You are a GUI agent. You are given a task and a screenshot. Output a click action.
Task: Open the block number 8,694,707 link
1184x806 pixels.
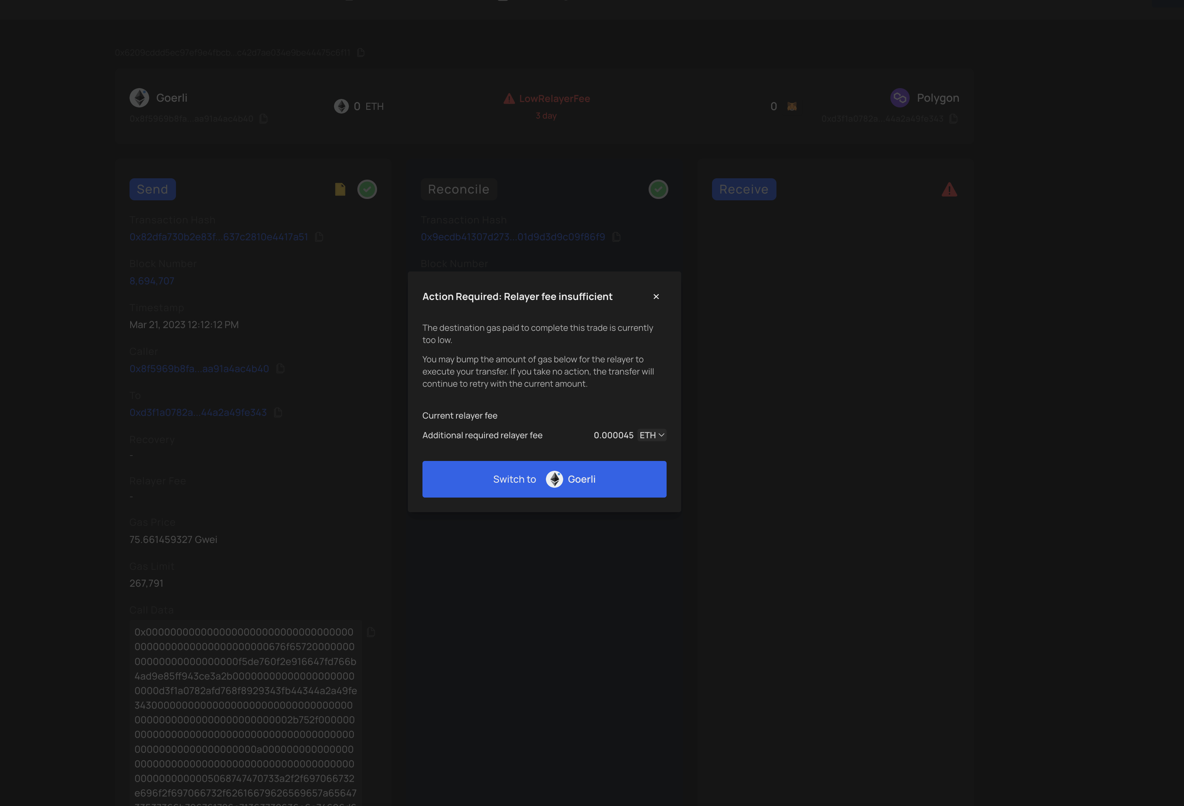[x=151, y=281]
